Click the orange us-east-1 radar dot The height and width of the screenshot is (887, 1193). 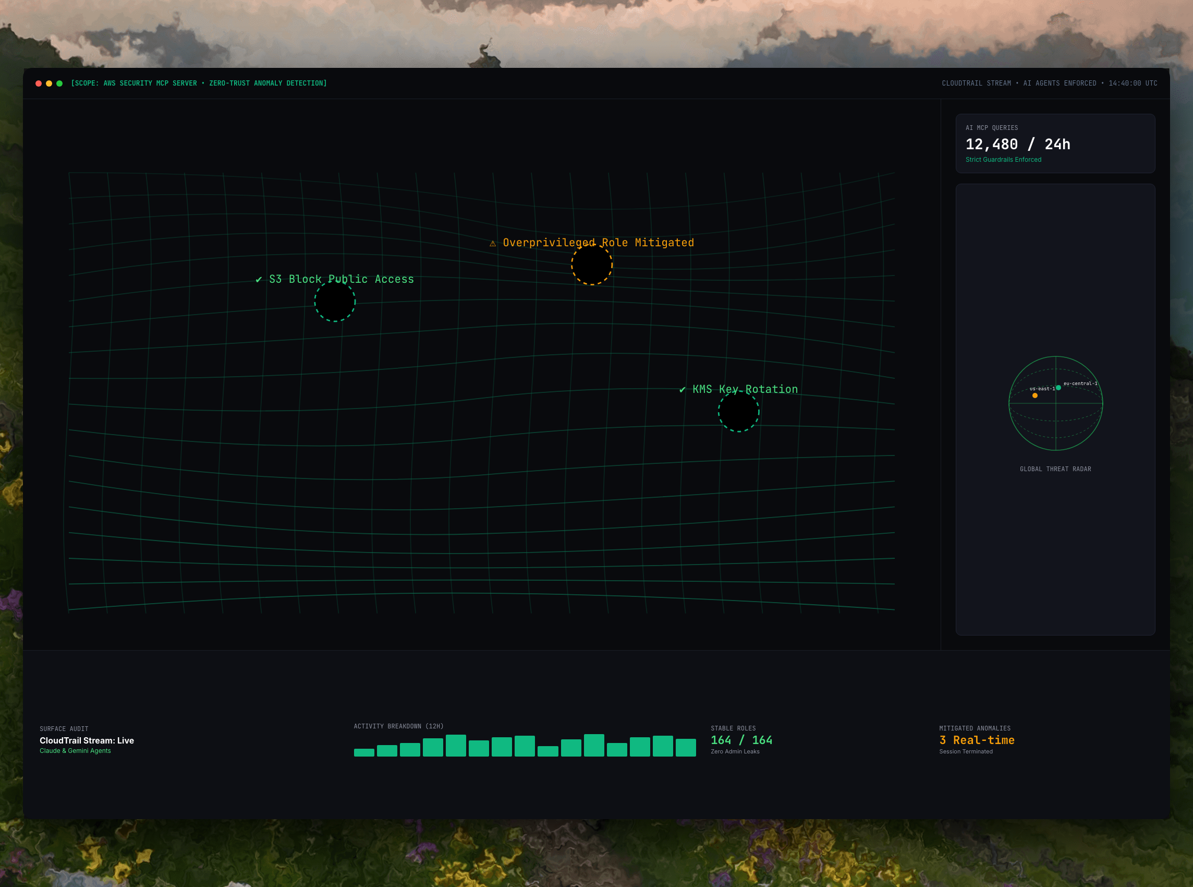[1035, 395]
